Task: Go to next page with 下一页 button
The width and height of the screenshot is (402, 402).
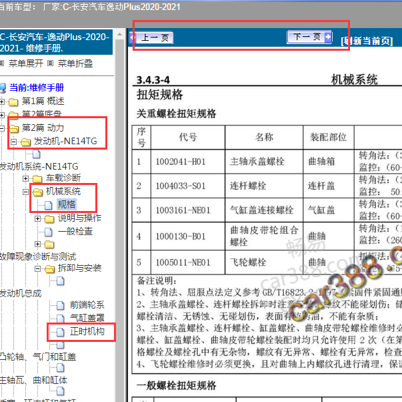Action: [309, 37]
